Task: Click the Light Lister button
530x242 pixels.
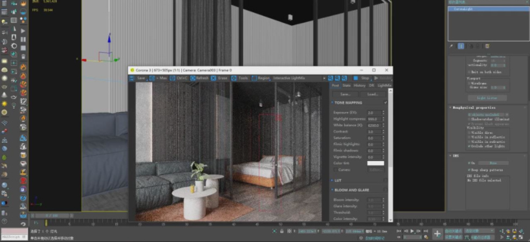Action: 487,98
